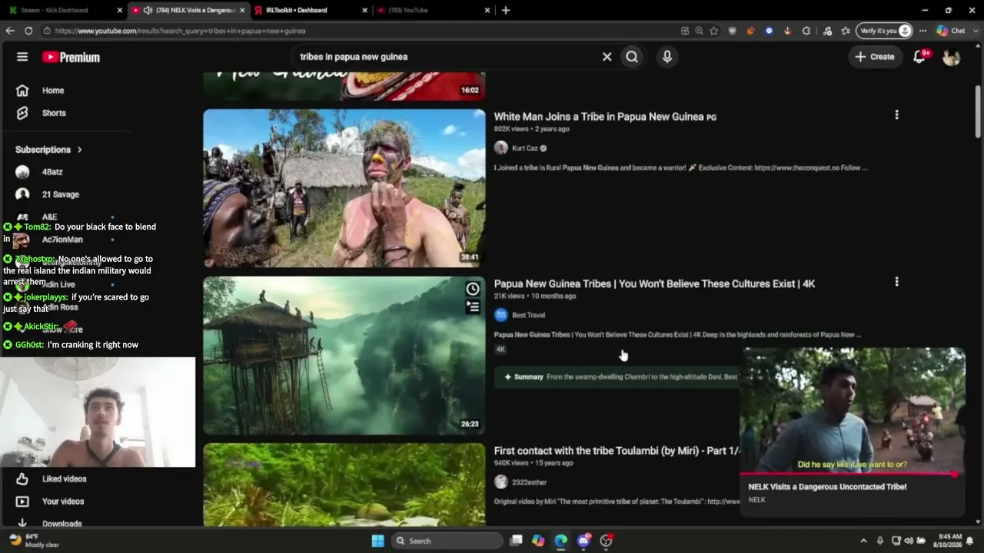Image resolution: width=984 pixels, height=553 pixels.
Task: Expand the Subscriptions section
Action: click(48, 150)
